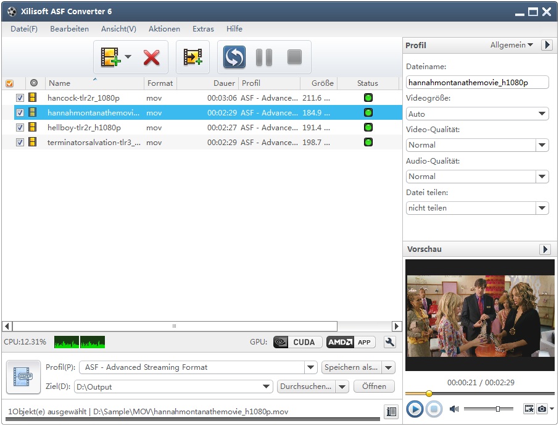Click the Pause conversion button

tap(264, 57)
